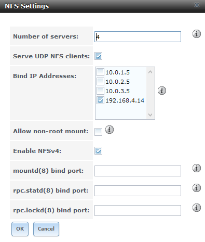Open info icon beside Bind IP Addresses
The height and width of the screenshot is (242, 205).
(162, 91)
